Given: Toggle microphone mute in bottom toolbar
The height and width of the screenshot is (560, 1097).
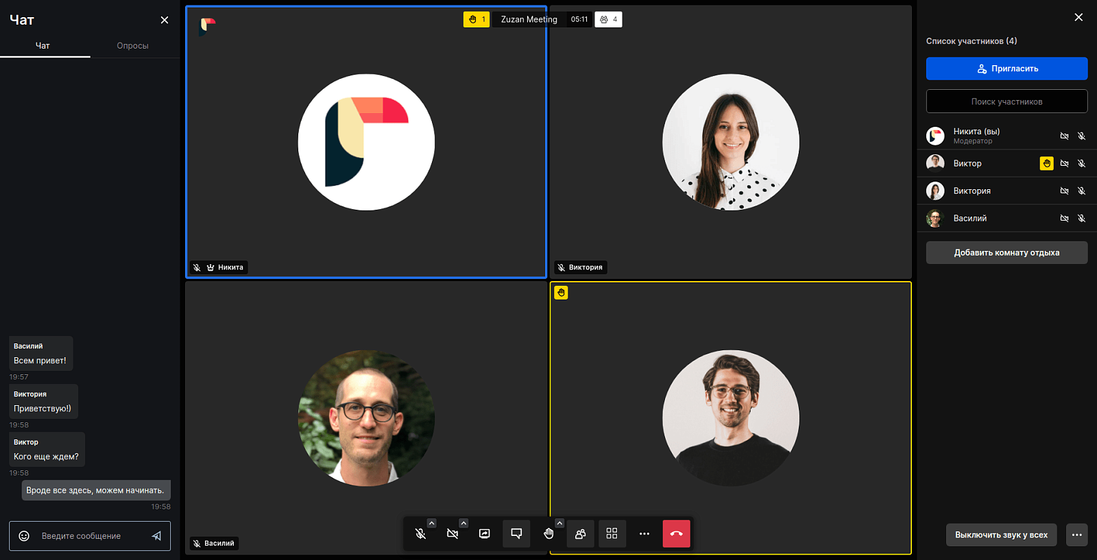Looking at the screenshot, I should [x=421, y=534].
